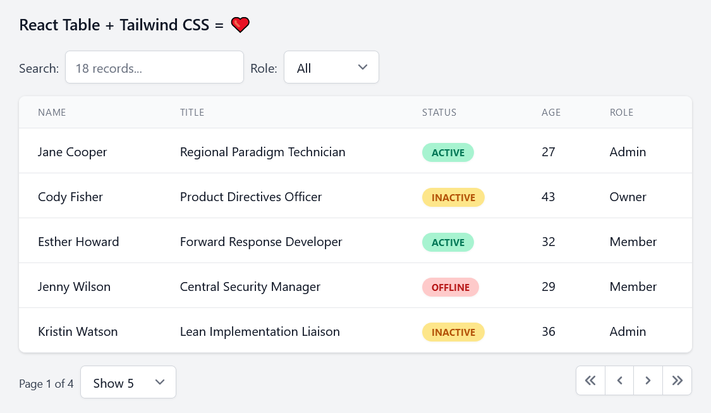Go to first page with double-left arrows
This screenshot has height=413, width=711.
590,380
